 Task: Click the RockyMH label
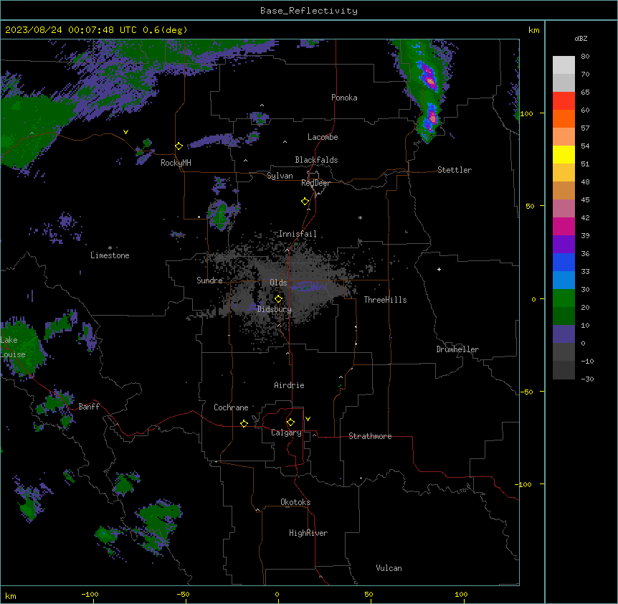tap(176, 163)
